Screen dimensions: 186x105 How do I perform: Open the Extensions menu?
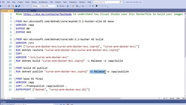pyautogui.click(x=73, y=2)
